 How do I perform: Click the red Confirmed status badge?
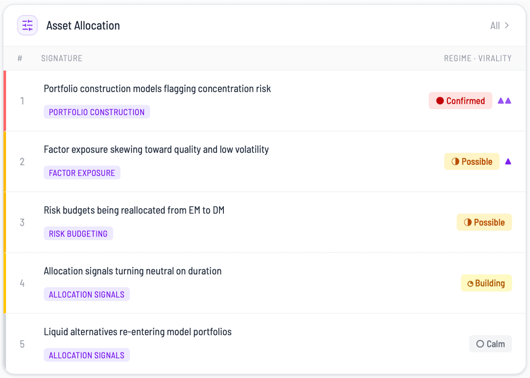460,101
